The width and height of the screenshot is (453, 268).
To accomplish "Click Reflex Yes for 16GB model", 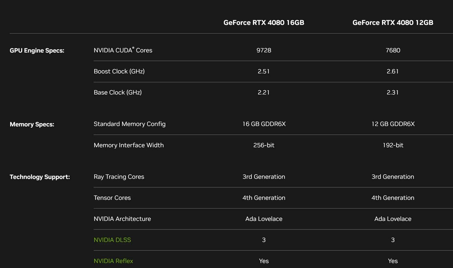I will (x=264, y=261).
